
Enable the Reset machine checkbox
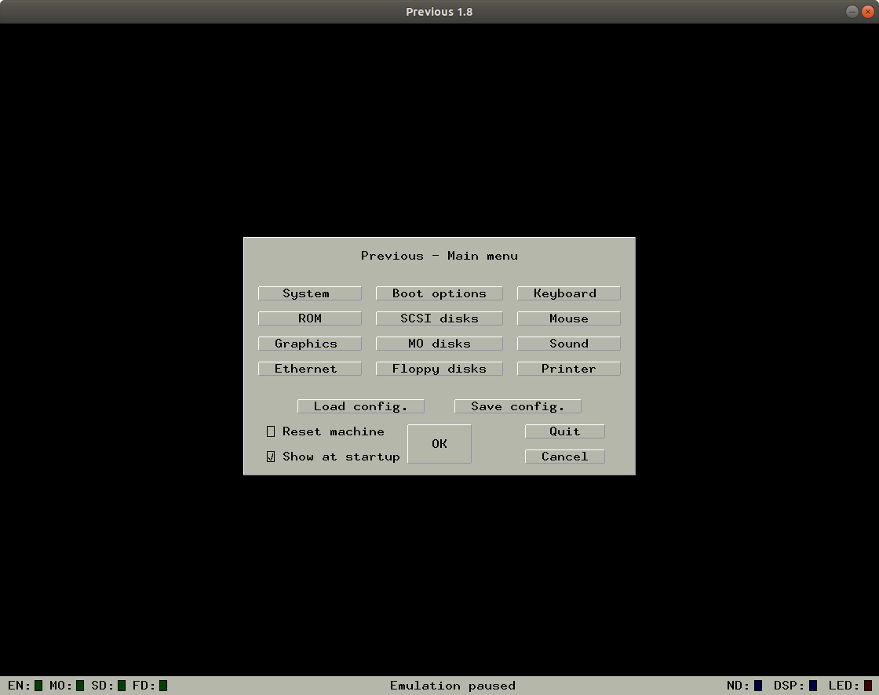click(270, 431)
